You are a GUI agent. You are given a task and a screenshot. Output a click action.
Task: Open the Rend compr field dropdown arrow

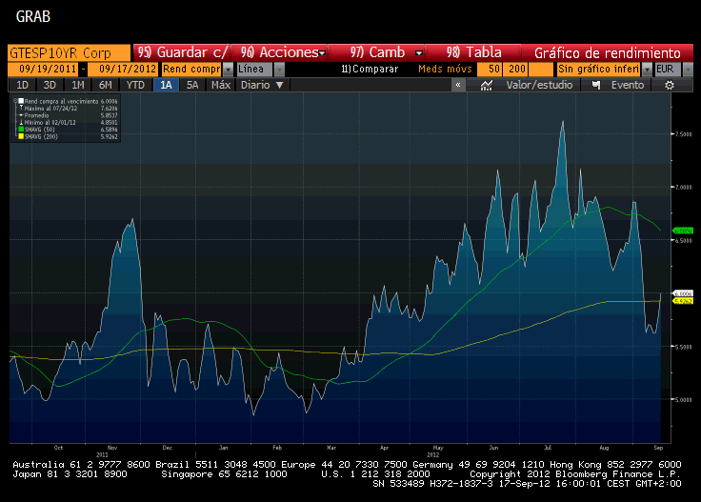point(228,70)
